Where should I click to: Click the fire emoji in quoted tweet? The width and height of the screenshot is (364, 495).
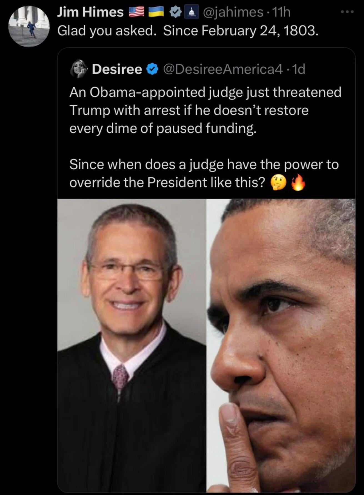click(x=298, y=183)
